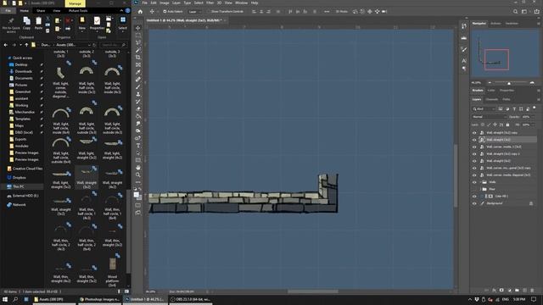The width and height of the screenshot is (543, 305).
Task: Select the Zoom tool in the toolbar
Action: [138, 175]
